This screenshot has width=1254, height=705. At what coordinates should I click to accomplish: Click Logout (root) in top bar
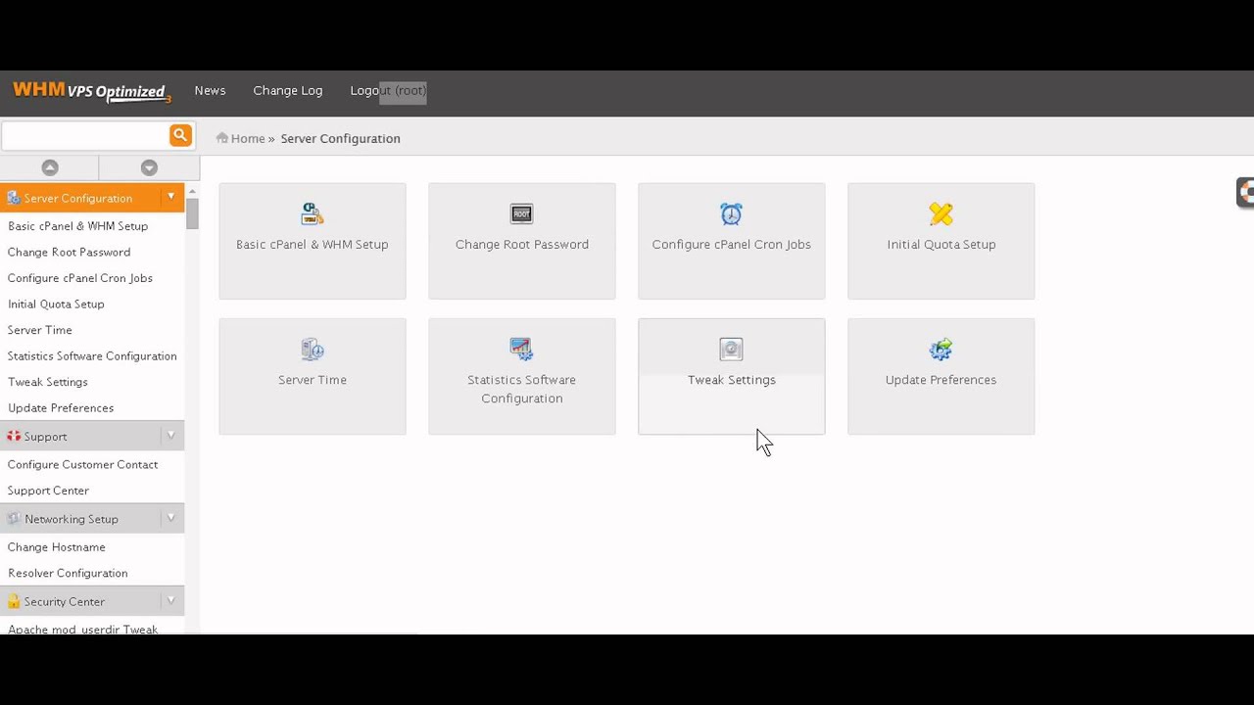(x=388, y=90)
